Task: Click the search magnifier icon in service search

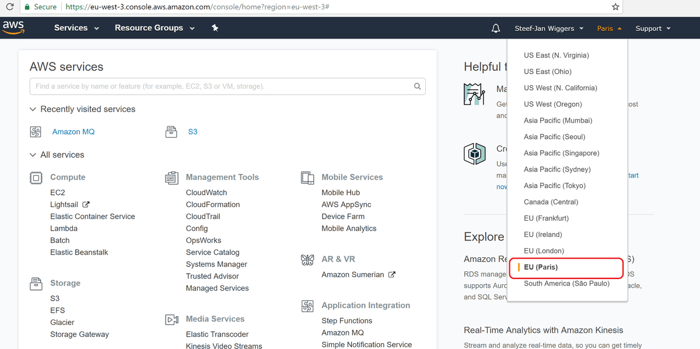Action: (418, 86)
